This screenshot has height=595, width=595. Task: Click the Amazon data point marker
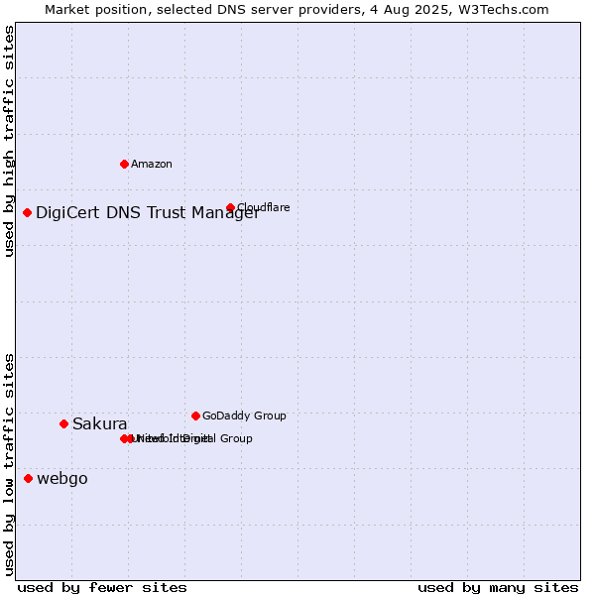coord(124,164)
